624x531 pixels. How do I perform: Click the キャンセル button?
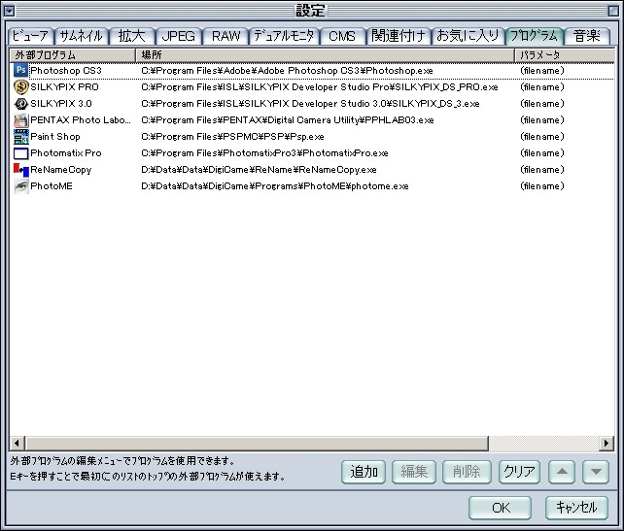(x=576, y=508)
